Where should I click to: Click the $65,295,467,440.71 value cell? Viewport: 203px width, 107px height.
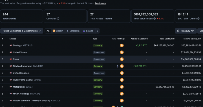click(191, 46)
